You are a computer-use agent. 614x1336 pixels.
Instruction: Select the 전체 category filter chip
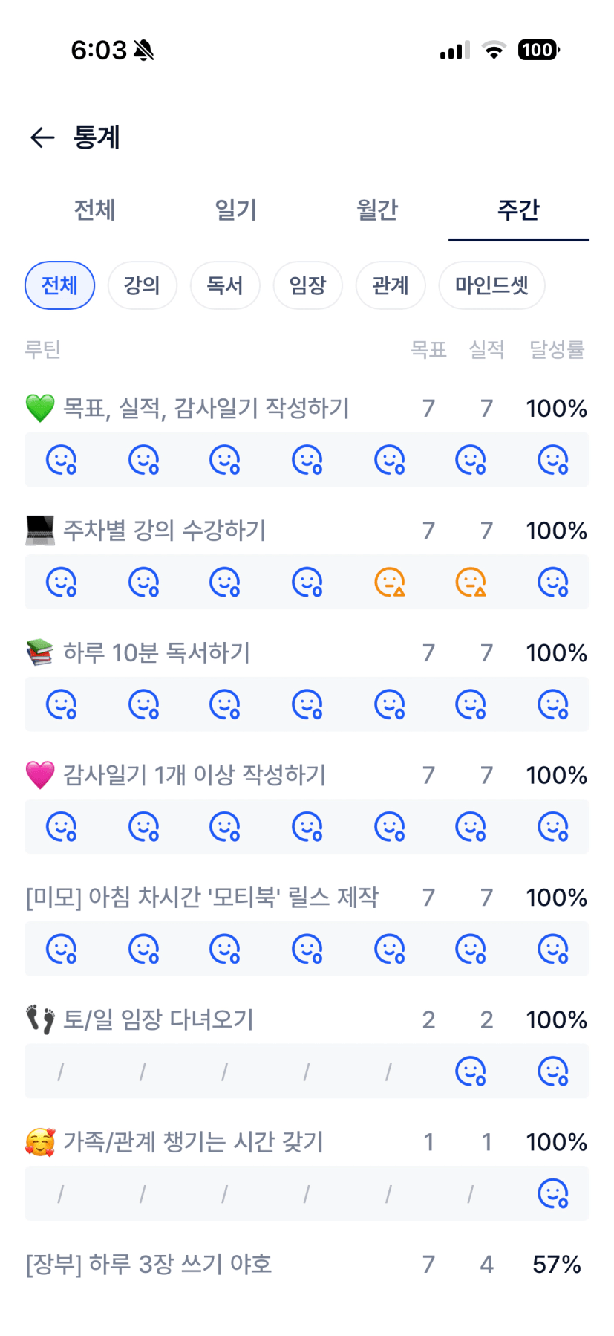(59, 285)
